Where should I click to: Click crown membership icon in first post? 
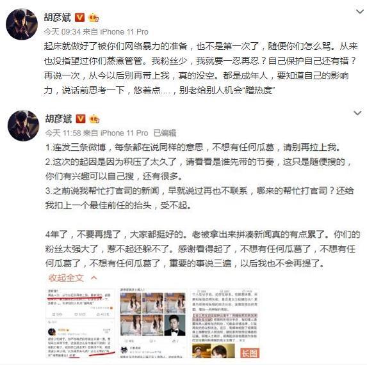[94, 18]
